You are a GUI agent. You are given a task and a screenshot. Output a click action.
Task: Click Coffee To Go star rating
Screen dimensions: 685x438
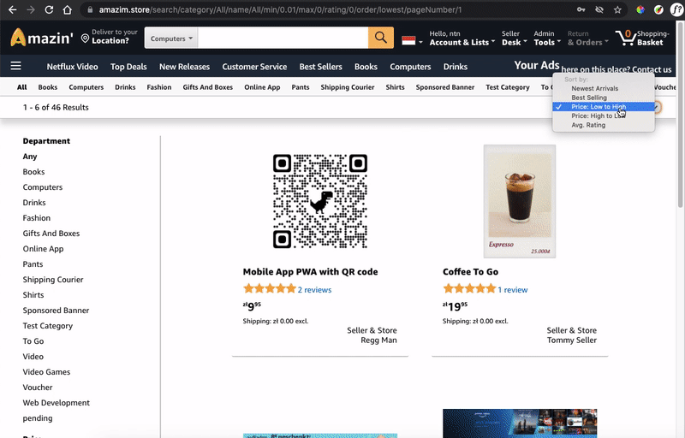tap(469, 288)
